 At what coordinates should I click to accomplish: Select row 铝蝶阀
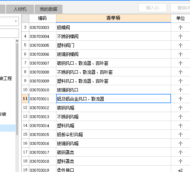tap(114, 27)
